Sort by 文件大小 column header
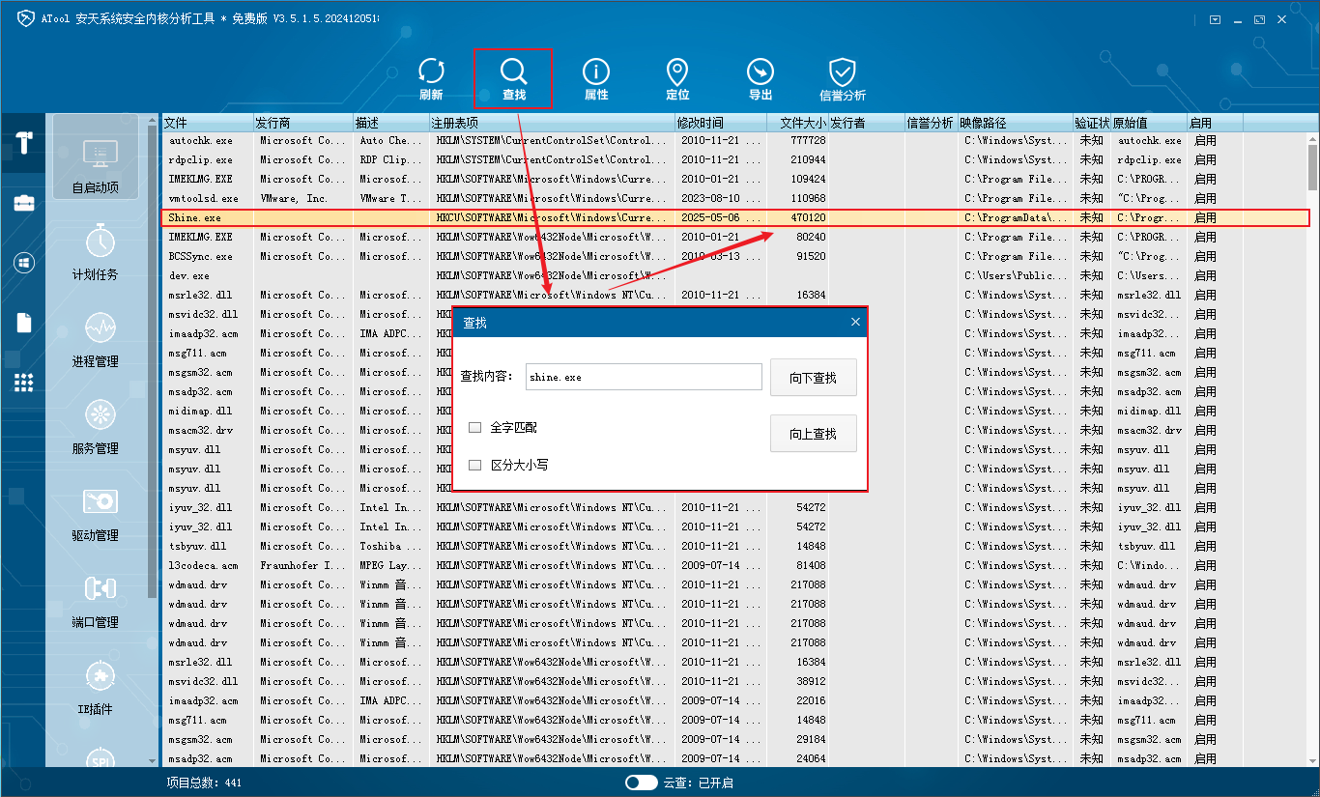This screenshot has width=1320, height=797. (x=801, y=123)
